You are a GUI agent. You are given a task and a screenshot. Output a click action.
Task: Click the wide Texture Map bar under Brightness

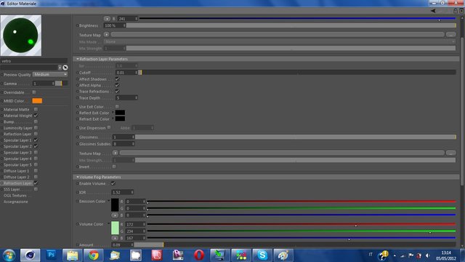coord(278,35)
